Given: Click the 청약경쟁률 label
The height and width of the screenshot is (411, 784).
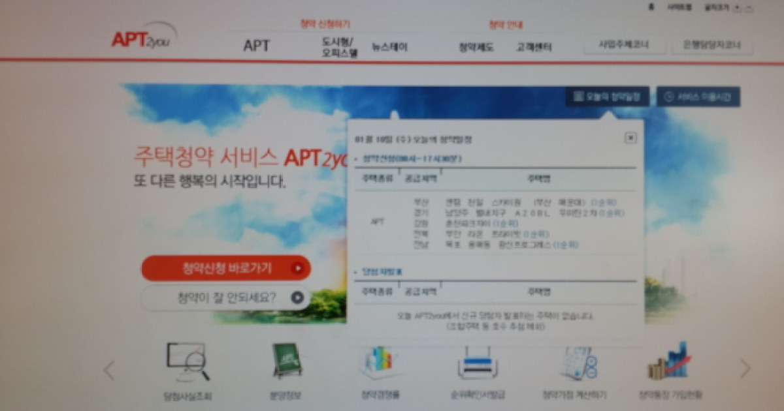Looking at the screenshot, I should pos(380,395).
